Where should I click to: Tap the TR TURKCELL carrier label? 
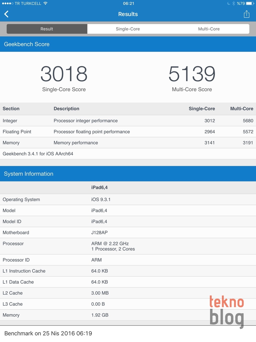(x=28, y=3)
